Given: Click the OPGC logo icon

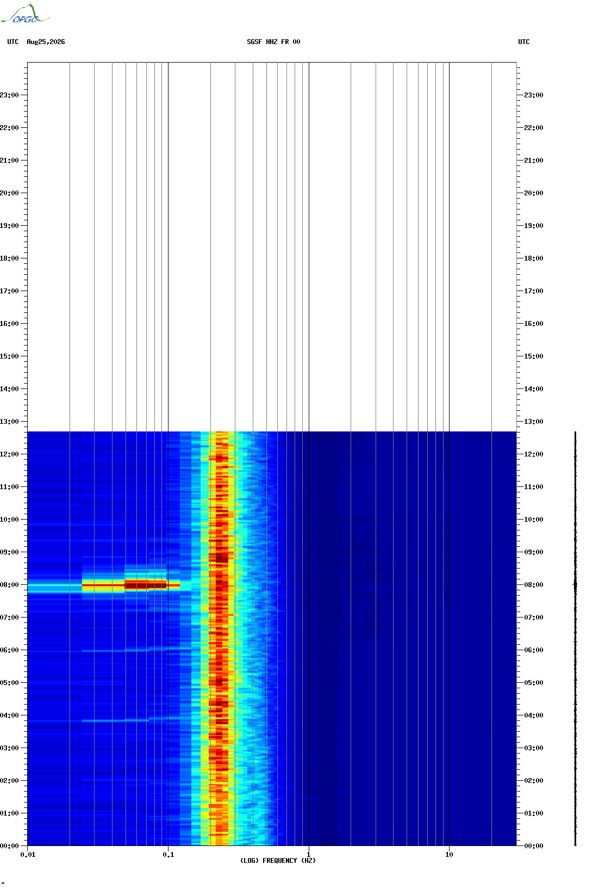Looking at the screenshot, I should (25, 14).
